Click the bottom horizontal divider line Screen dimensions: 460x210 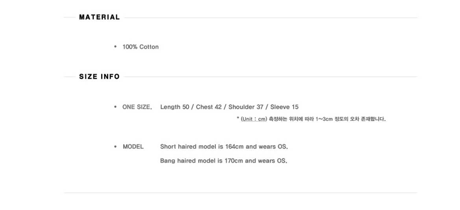coord(240,193)
